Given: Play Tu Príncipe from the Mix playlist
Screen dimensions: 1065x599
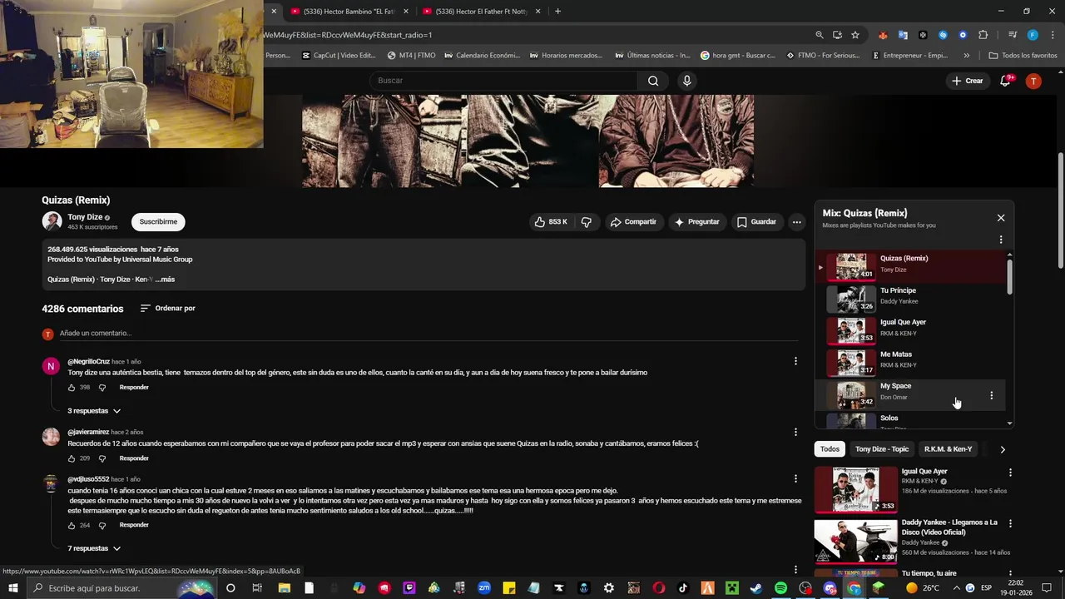Looking at the screenshot, I should (x=911, y=299).
